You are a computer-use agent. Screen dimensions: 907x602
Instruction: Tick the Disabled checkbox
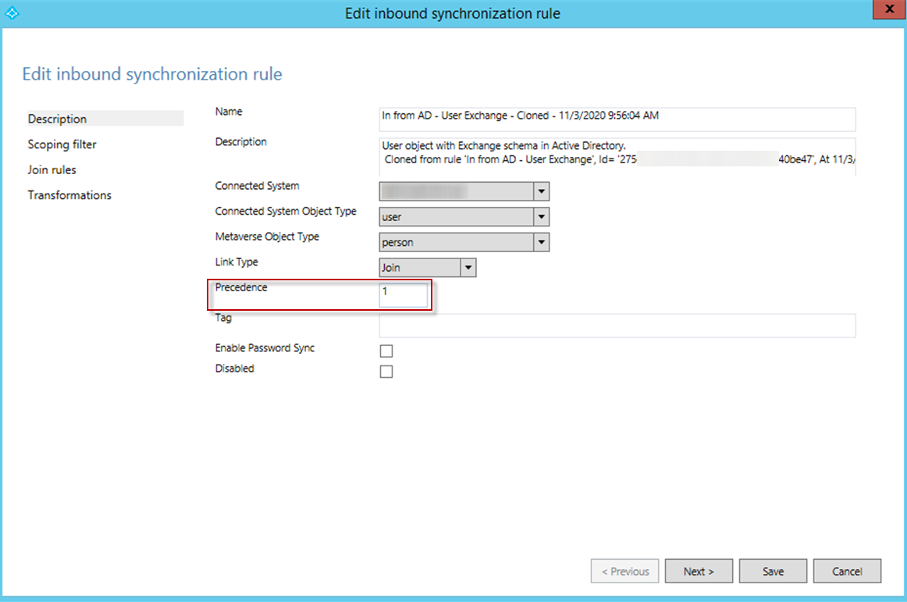(x=386, y=372)
